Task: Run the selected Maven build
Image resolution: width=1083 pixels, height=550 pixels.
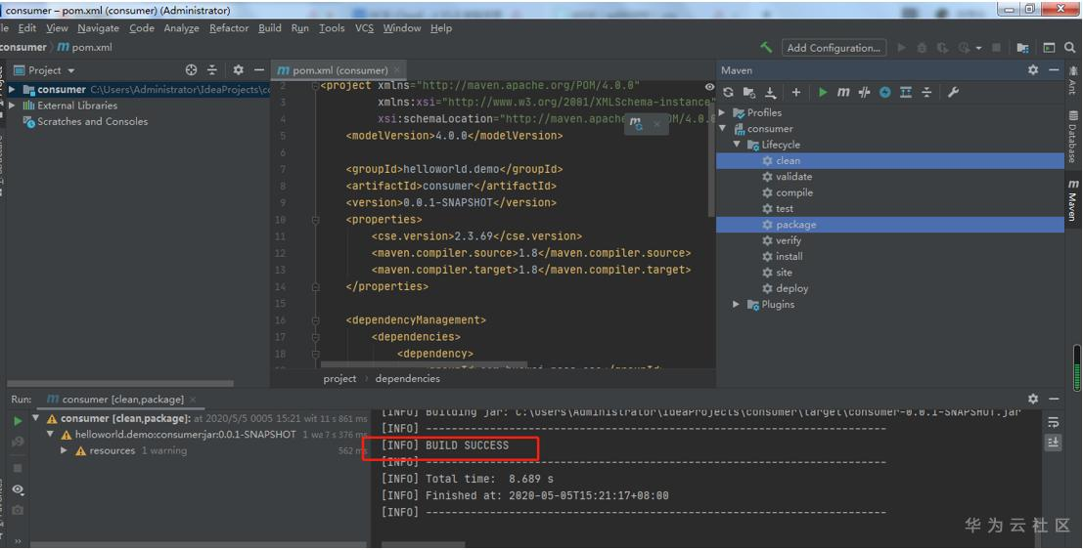Action: [x=823, y=93]
